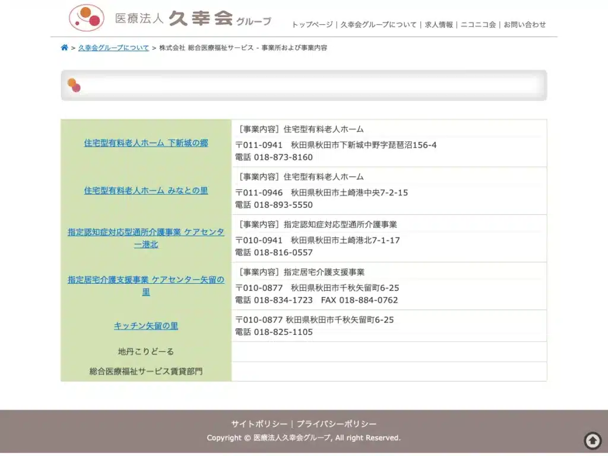Viewport: 608px width, 456px height.
Task: Click the phone number 018-834-1723
Action: [x=283, y=300]
